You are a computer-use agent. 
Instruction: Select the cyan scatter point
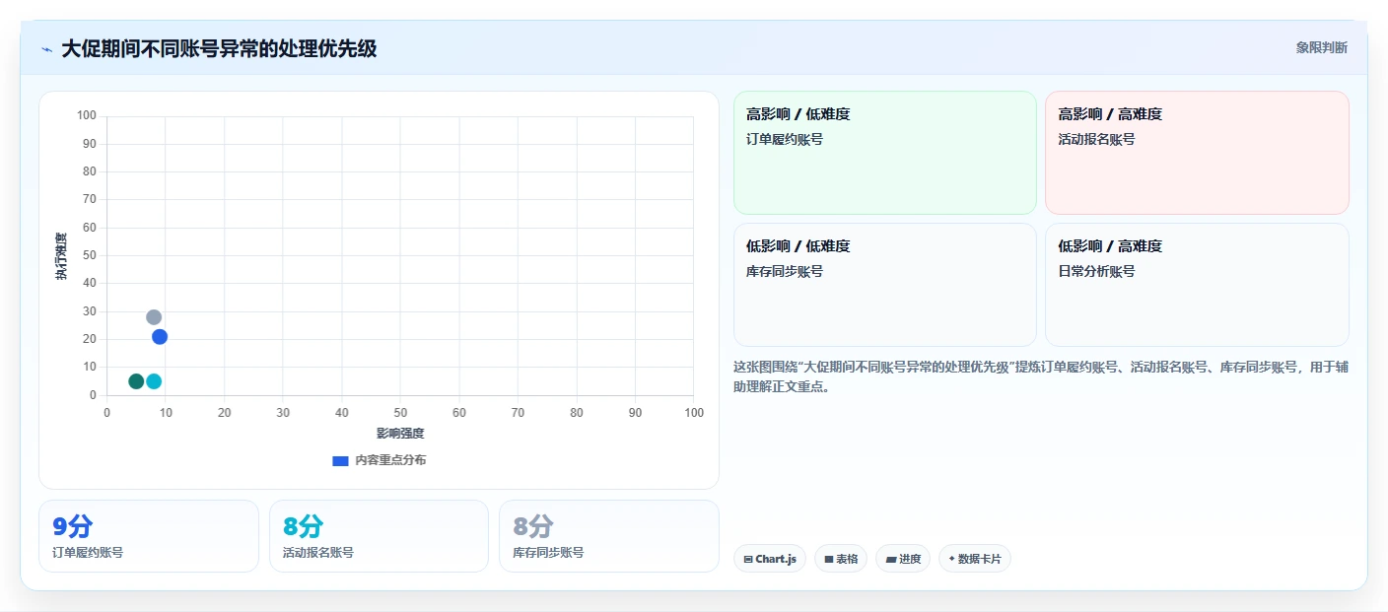pyautogui.click(x=154, y=381)
